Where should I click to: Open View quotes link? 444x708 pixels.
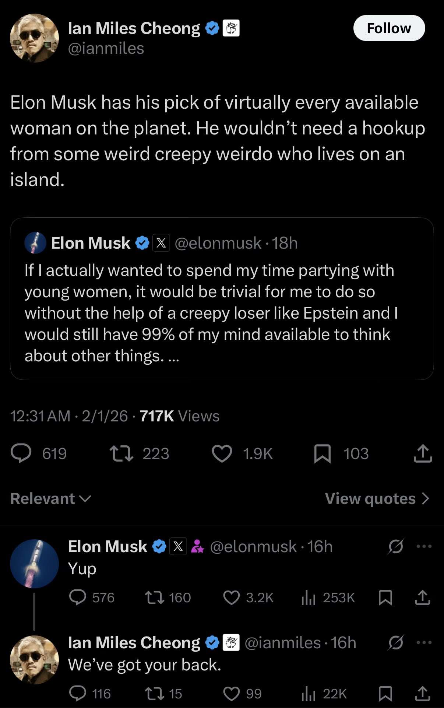pyautogui.click(x=377, y=499)
